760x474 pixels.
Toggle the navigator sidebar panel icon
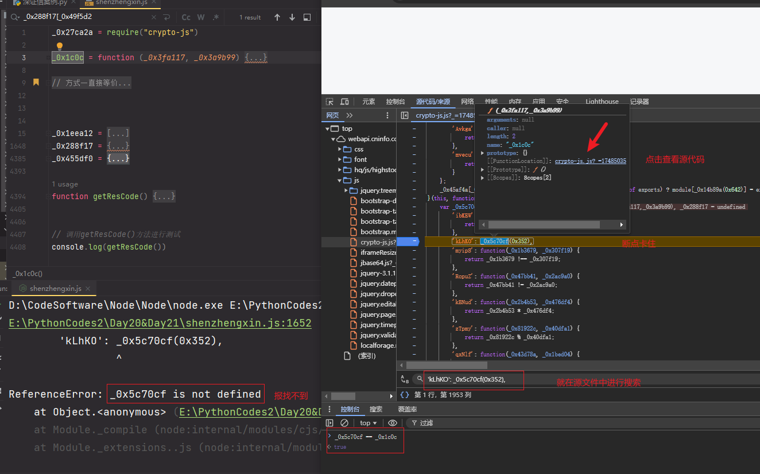tap(405, 115)
